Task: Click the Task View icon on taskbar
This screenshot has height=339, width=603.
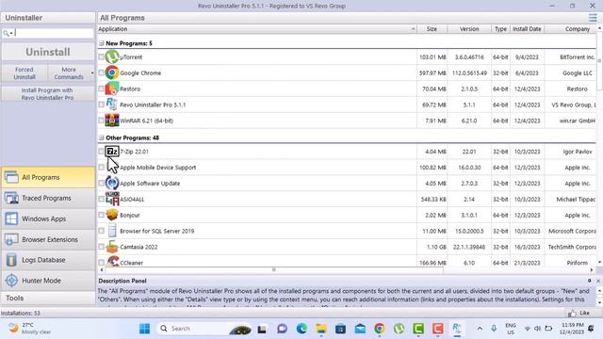Action: coord(262,329)
